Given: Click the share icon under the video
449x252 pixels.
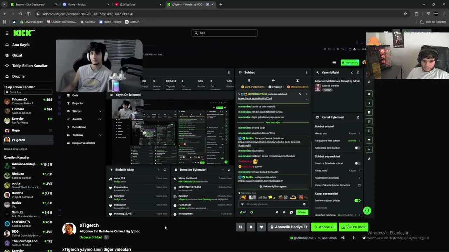Looking at the screenshot, I should tap(343, 238).
